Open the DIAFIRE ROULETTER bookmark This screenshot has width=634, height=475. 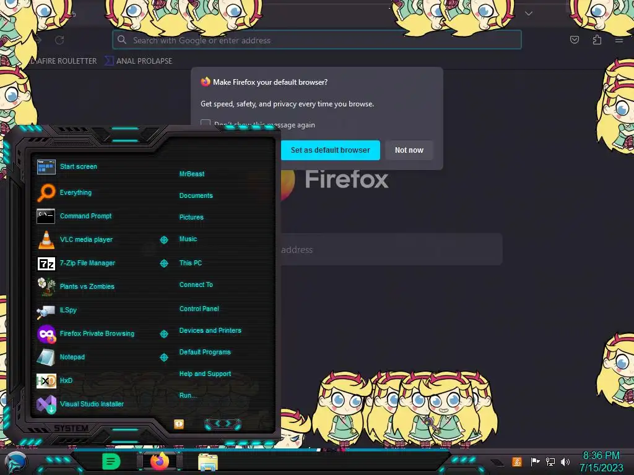pos(64,61)
